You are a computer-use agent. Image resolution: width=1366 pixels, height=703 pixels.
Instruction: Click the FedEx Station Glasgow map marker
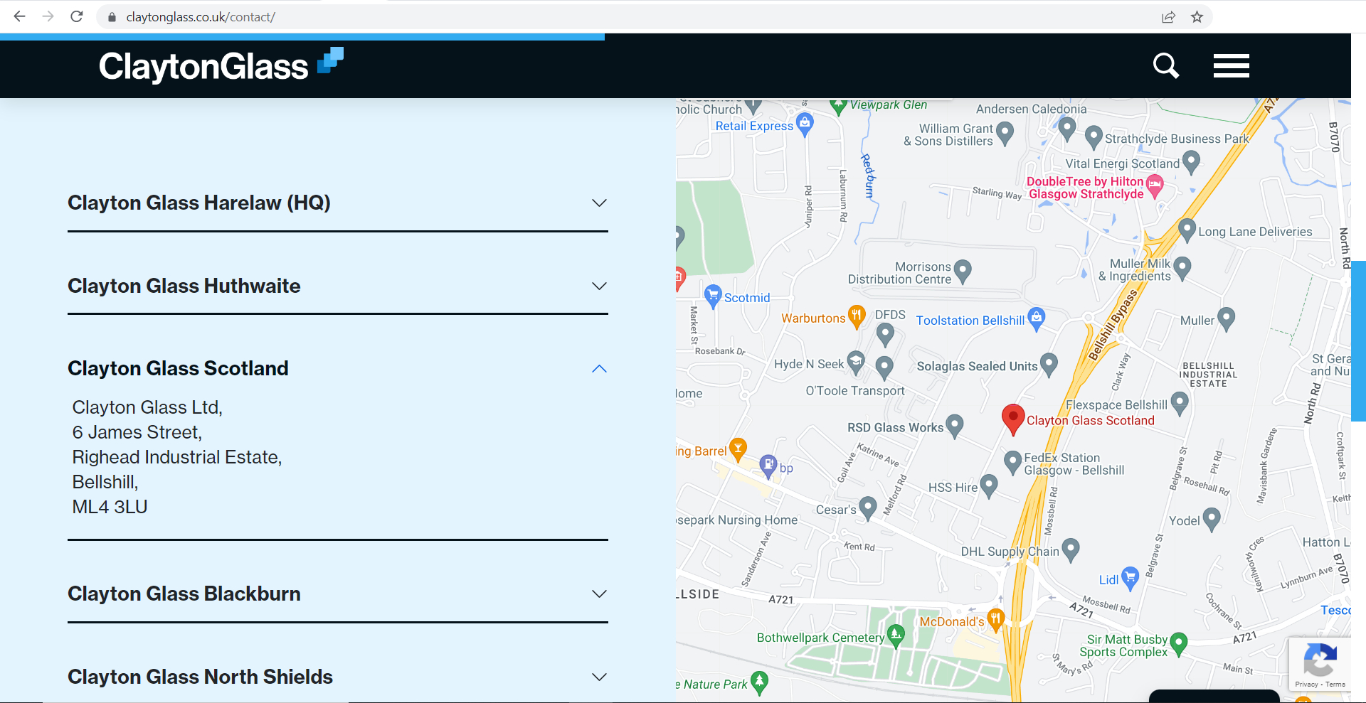[x=1012, y=462]
